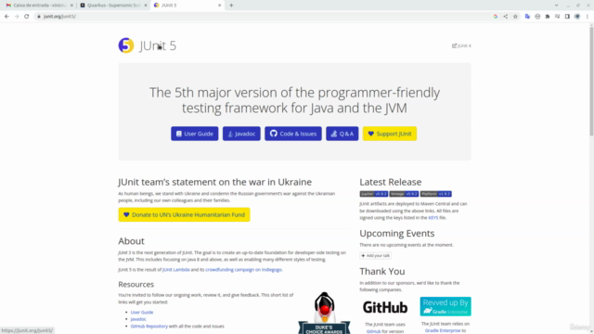Open GitHub Repository link in Resources

pos(149,326)
